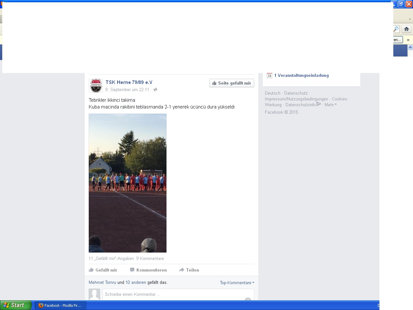This screenshot has height=310, width=413.
Task: Open the Windows Start menu
Action: (16, 305)
